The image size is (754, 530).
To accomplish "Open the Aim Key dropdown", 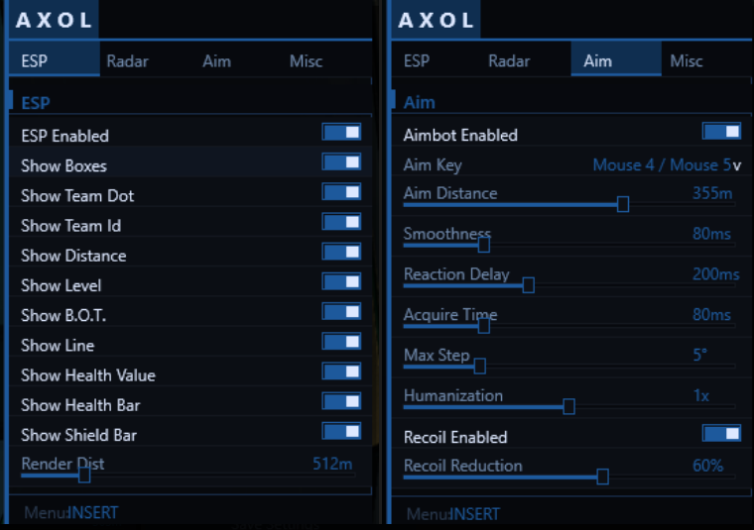I will [x=667, y=165].
